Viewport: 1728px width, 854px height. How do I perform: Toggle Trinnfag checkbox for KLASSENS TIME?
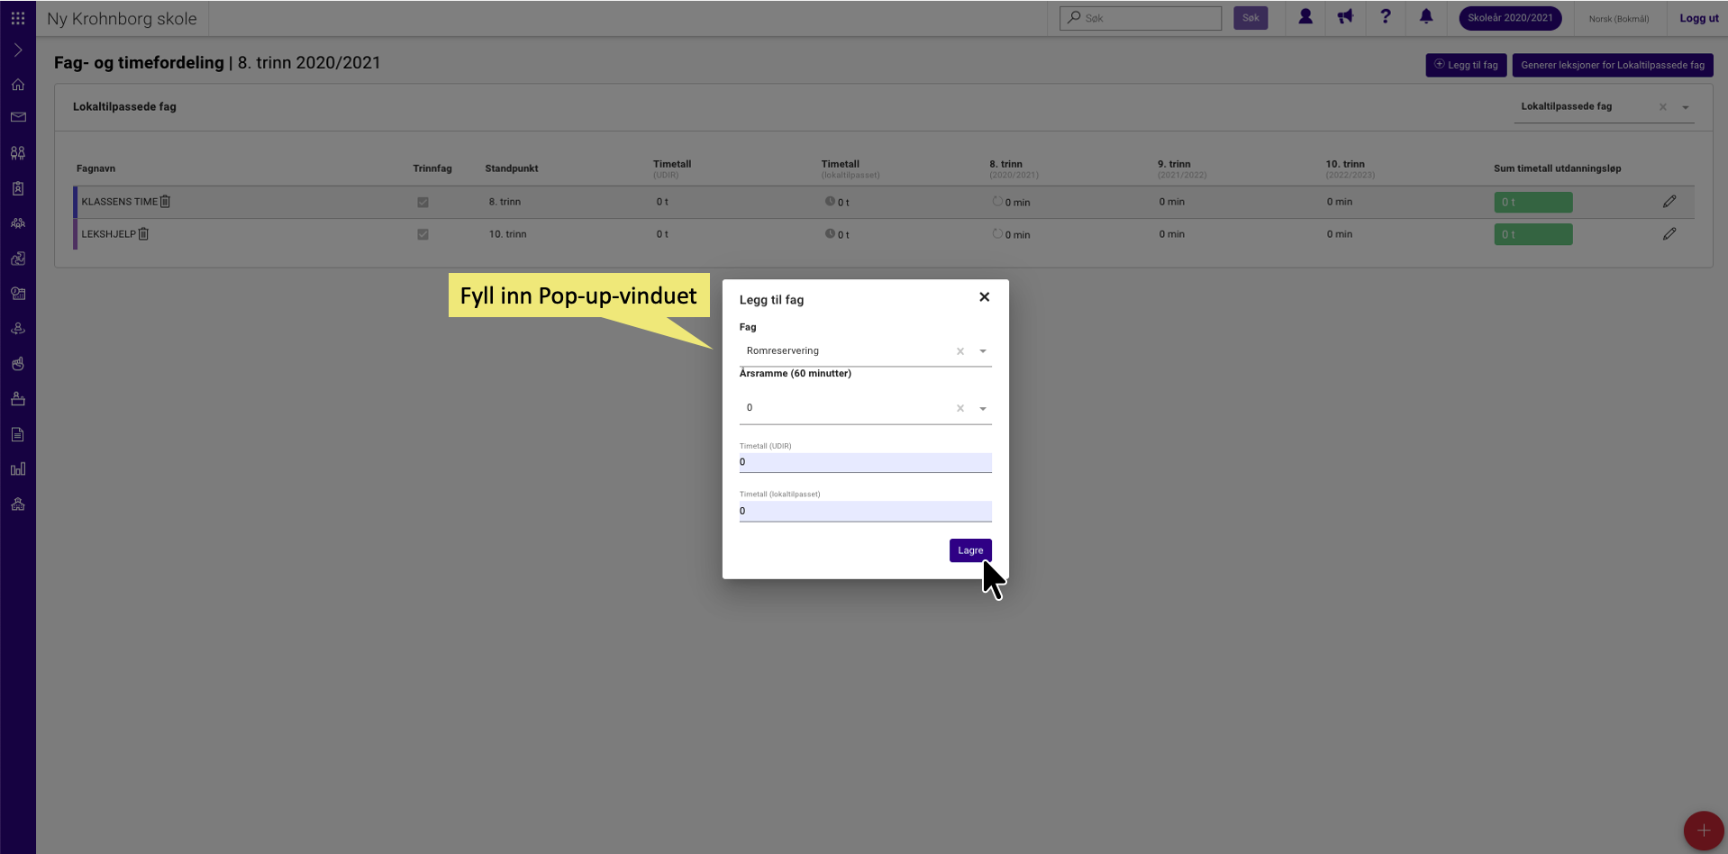pyautogui.click(x=423, y=203)
